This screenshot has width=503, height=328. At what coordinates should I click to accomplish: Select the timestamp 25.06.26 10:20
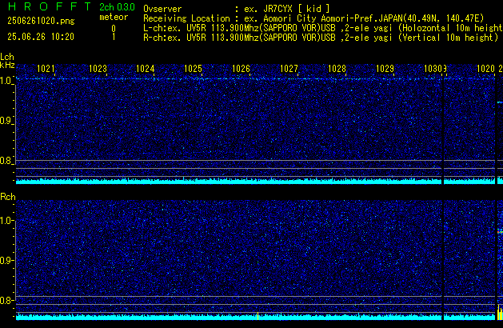tap(41, 37)
